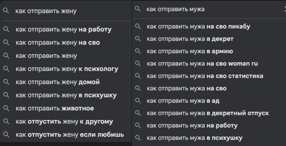Click magnifier icon next to «как отправить животное»
Screen dimensions: 286x146
[6, 108]
